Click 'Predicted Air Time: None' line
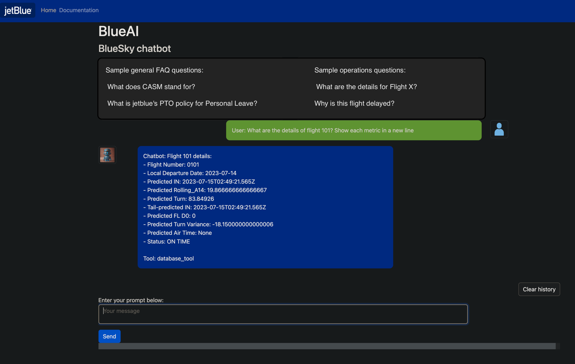The image size is (575, 364). (x=177, y=233)
